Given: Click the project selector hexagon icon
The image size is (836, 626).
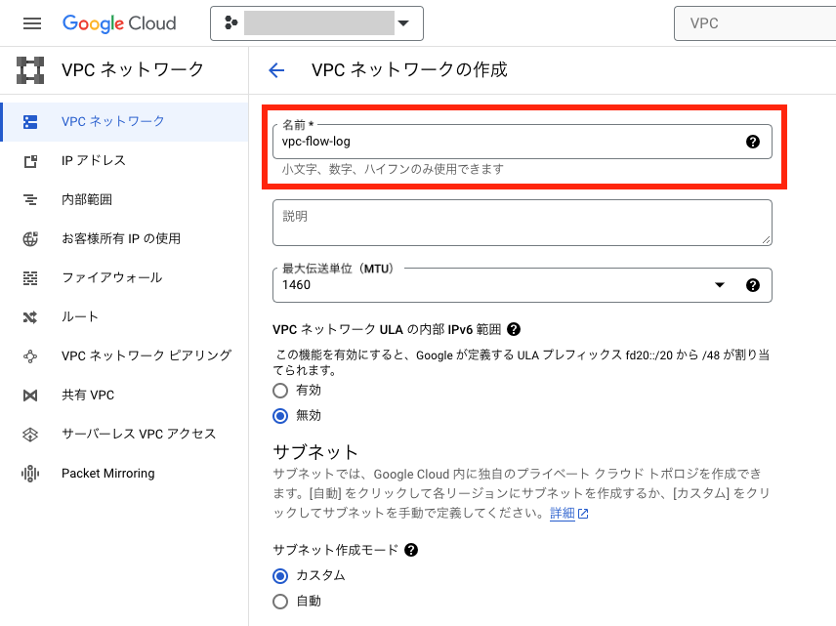Looking at the screenshot, I should (x=230, y=22).
